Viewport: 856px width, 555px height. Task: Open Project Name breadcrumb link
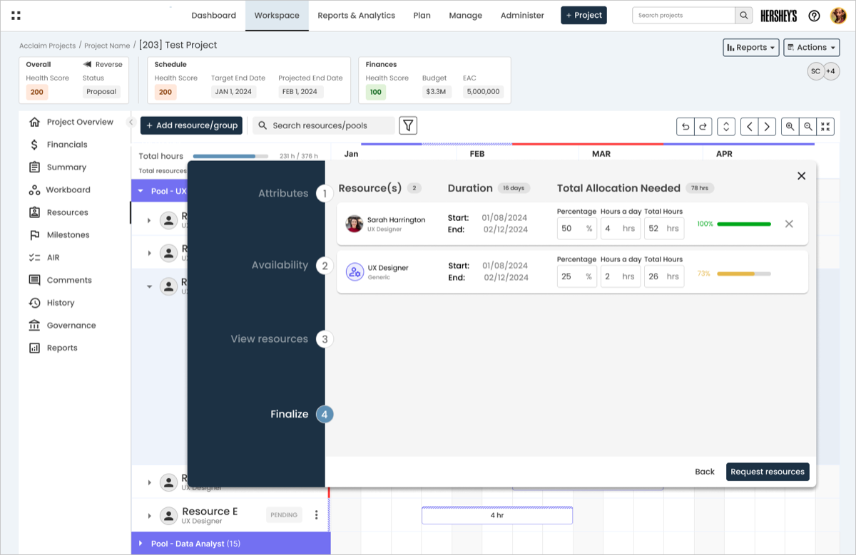point(107,46)
